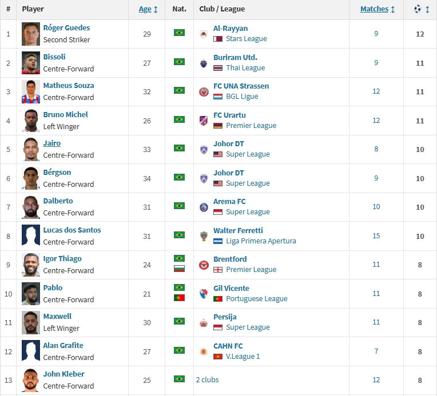
Task: Open Róger Guedes player profile
Action: 66,28
